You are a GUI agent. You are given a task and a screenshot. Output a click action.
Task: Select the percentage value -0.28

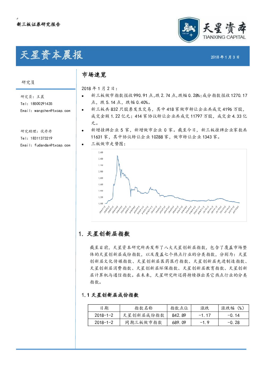[234, 322]
